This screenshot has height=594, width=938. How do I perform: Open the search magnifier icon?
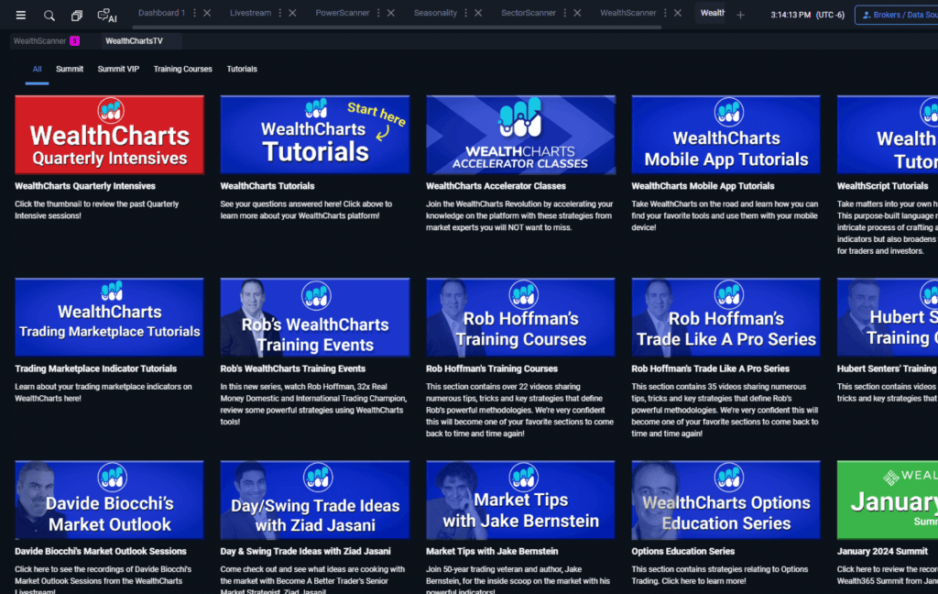point(49,16)
